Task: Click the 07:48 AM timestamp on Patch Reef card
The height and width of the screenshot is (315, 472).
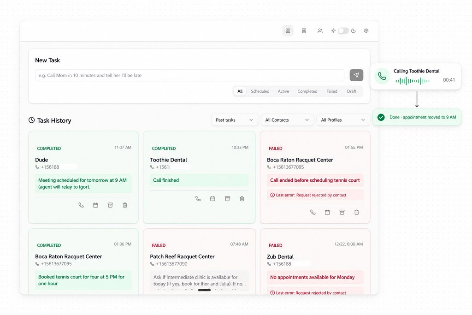Action: [239, 244]
